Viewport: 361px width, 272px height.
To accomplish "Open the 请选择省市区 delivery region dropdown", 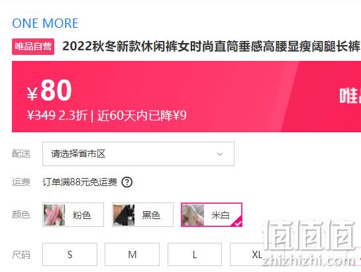I will 138,154.
